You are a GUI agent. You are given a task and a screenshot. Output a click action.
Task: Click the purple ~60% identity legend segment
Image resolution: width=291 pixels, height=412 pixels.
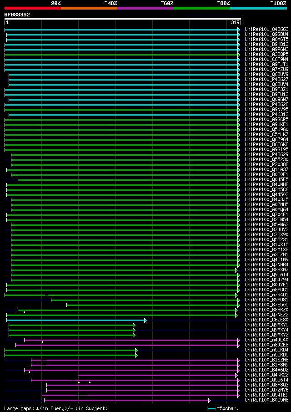pyautogui.click(x=145, y=8)
